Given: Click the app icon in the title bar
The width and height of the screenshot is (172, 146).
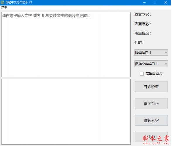Looking at the screenshot, I should [x=2, y=2].
